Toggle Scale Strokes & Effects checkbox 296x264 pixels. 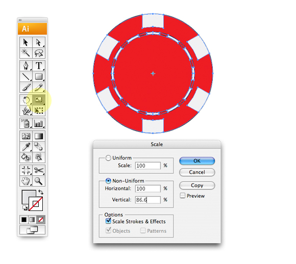108,221
